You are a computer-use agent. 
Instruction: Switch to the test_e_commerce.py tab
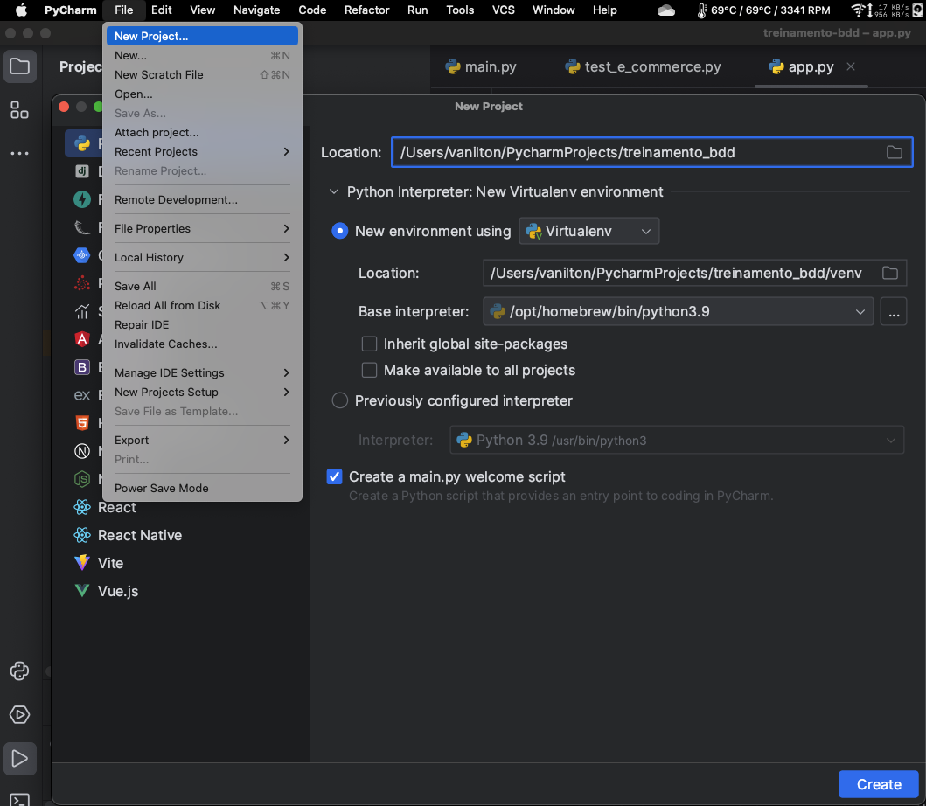tap(643, 66)
